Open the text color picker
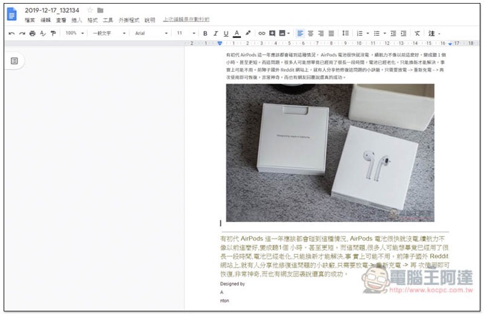The image size is (484, 315). [x=237, y=33]
